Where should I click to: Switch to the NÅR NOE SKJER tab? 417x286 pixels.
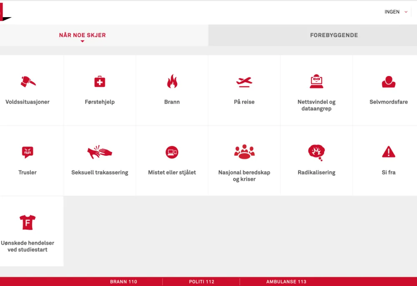83,35
